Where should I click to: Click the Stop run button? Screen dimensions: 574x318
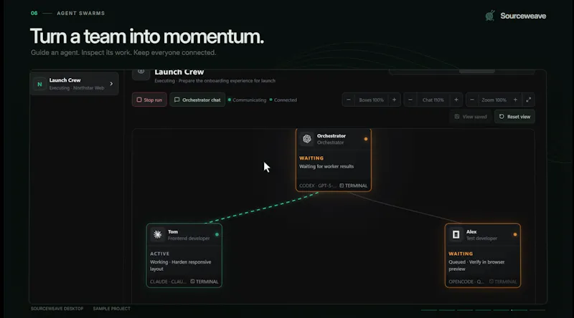pyautogui.click(x=149, y=100)
